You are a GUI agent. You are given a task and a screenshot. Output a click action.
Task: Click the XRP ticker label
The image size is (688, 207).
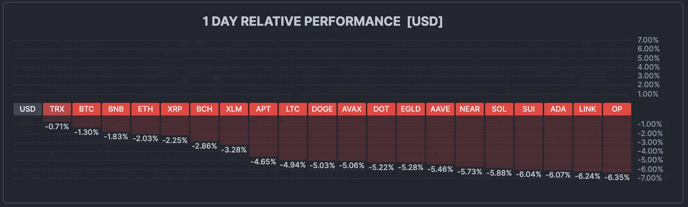point(175,109)
